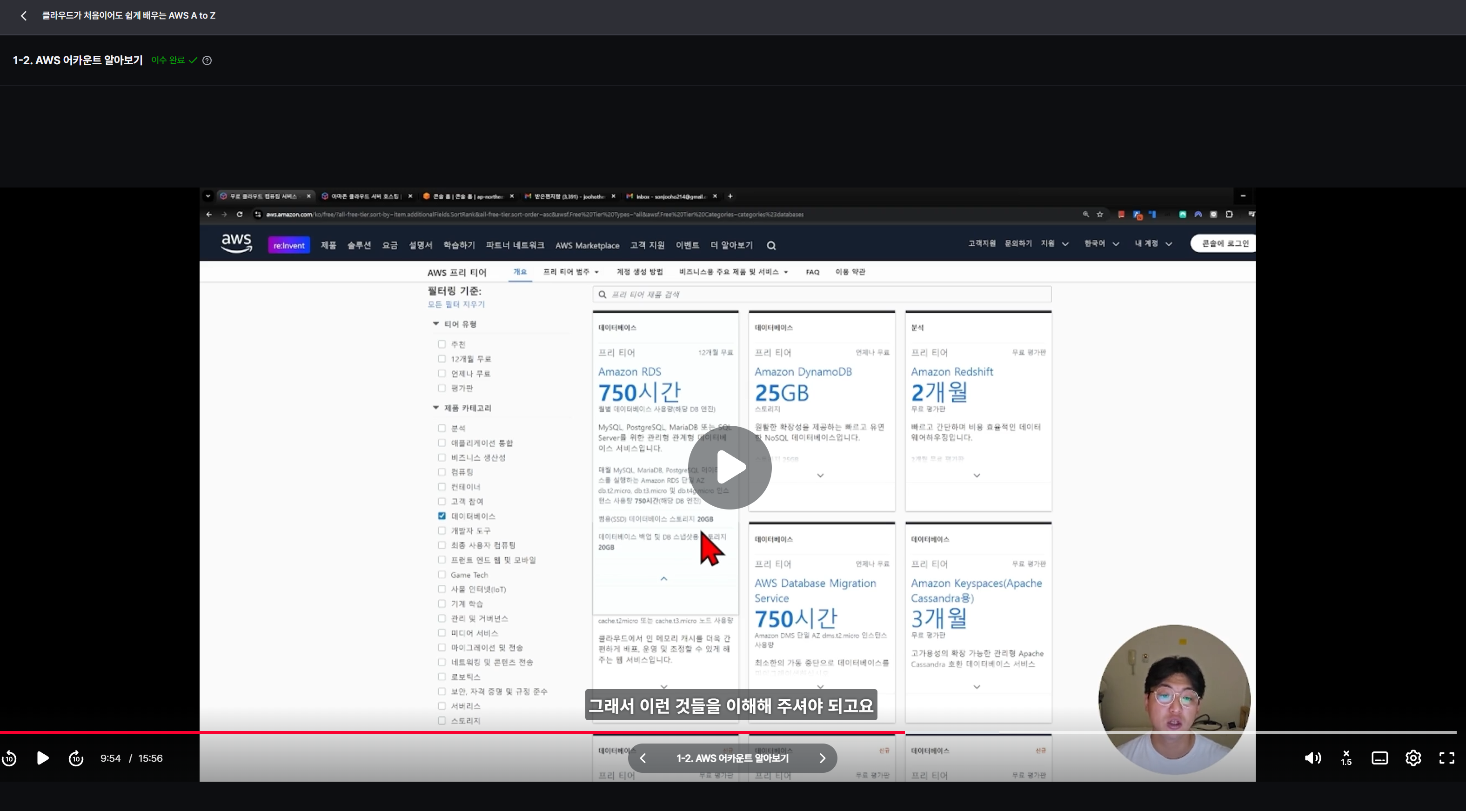Open the AWS Marketplace menu
Image resolution: width=1466 pixels, height=811 pixels.
pyautogui.click(x=587, y=245)
